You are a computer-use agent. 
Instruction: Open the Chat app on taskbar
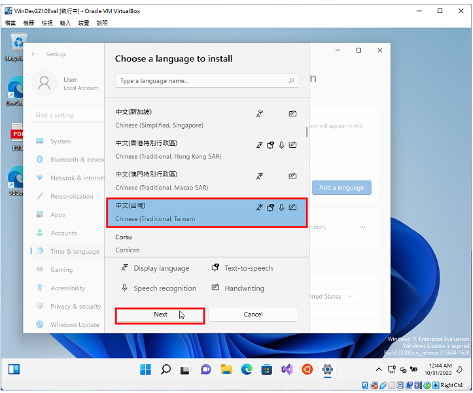205,369
